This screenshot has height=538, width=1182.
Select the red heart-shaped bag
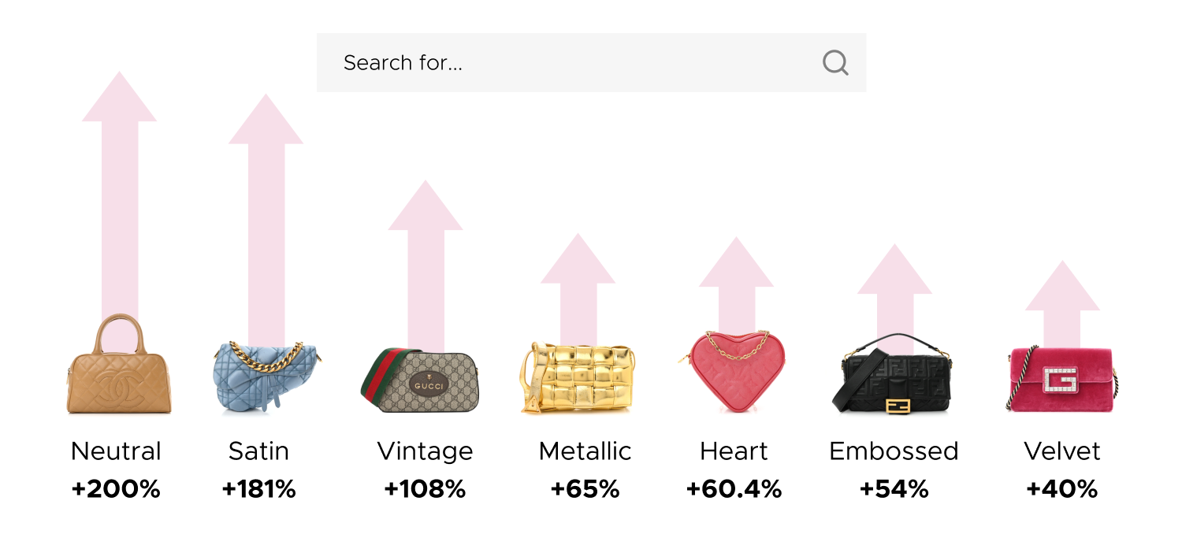click(x=735, y=372)
